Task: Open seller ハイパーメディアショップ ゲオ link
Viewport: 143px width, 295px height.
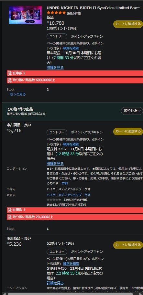Action: (x=69, y=195)
